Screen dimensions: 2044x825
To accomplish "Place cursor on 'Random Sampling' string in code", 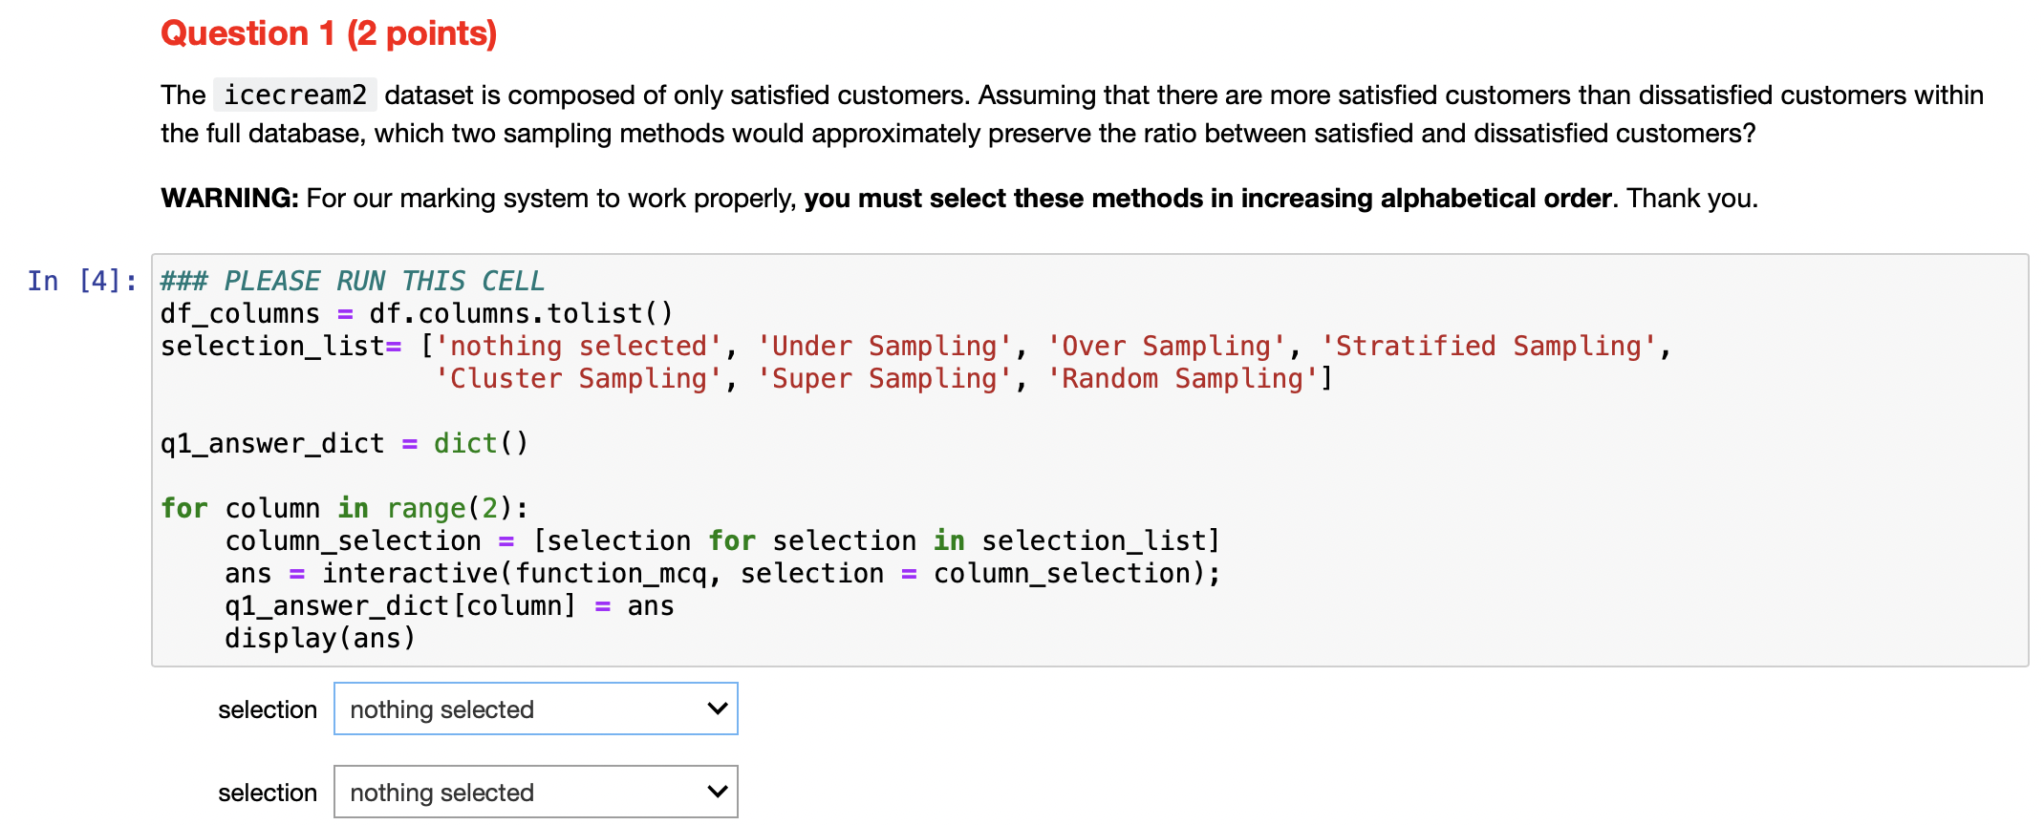I will 1182,378.
